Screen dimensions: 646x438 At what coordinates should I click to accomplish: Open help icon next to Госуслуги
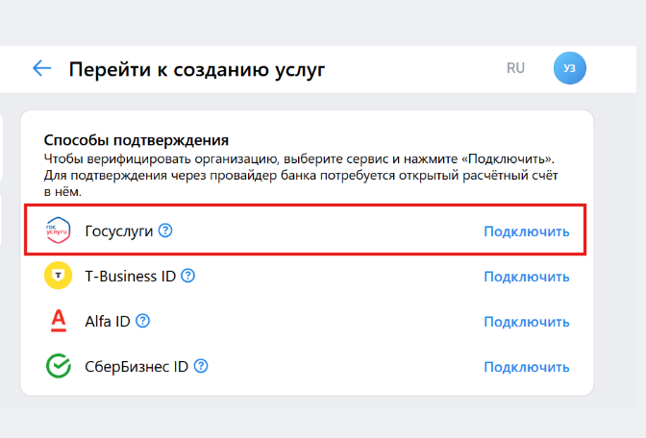pos(165,231)
